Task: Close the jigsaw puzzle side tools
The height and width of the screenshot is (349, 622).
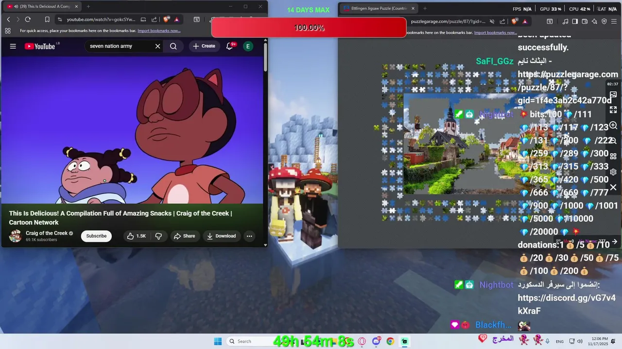Action: coord(613,187)
